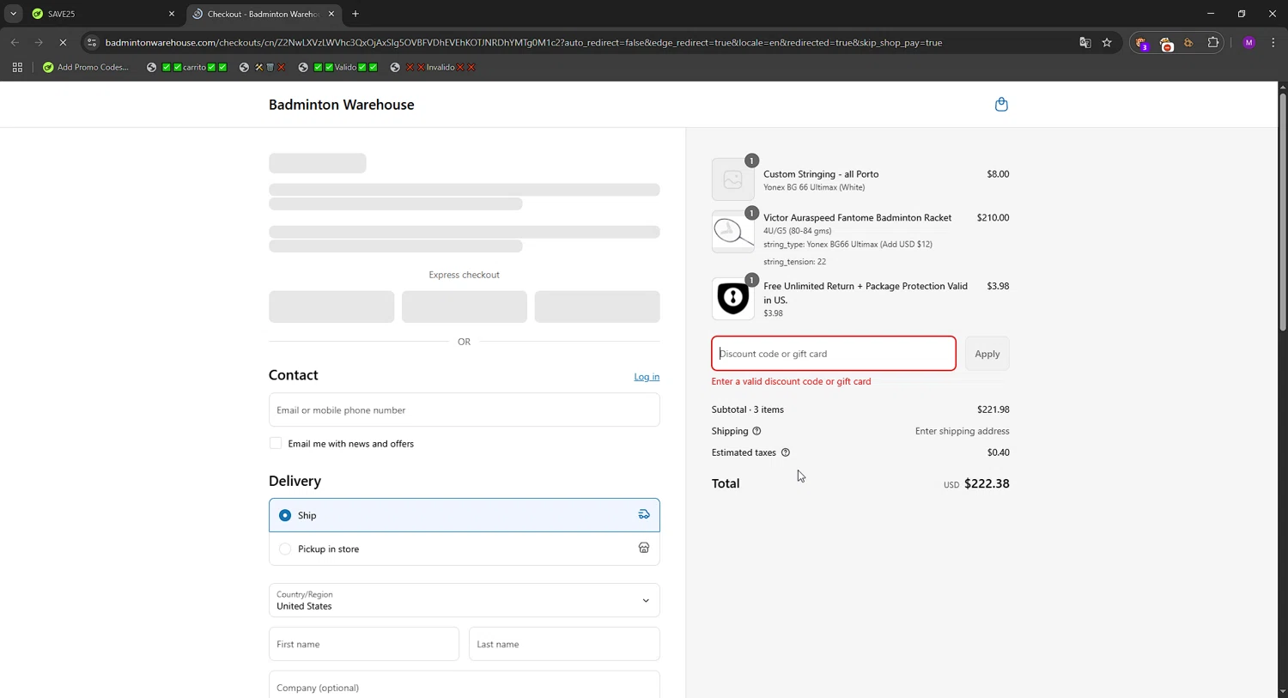This screenshot has height=698, width=1288.
Task: Open the Country/Region dropdown
Action: click(x=464, y=600)
